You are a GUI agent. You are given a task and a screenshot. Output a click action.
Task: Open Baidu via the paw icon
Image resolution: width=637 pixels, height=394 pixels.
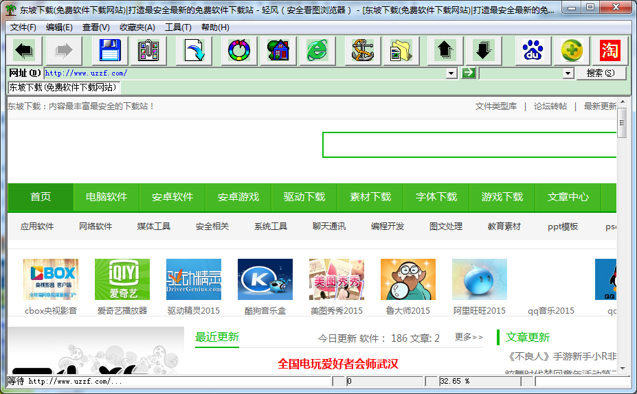533,51
